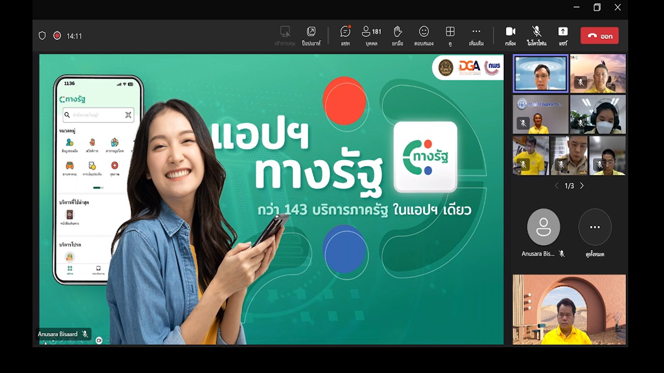
Task: Restore down the Teams window
Action: point(597,7)
